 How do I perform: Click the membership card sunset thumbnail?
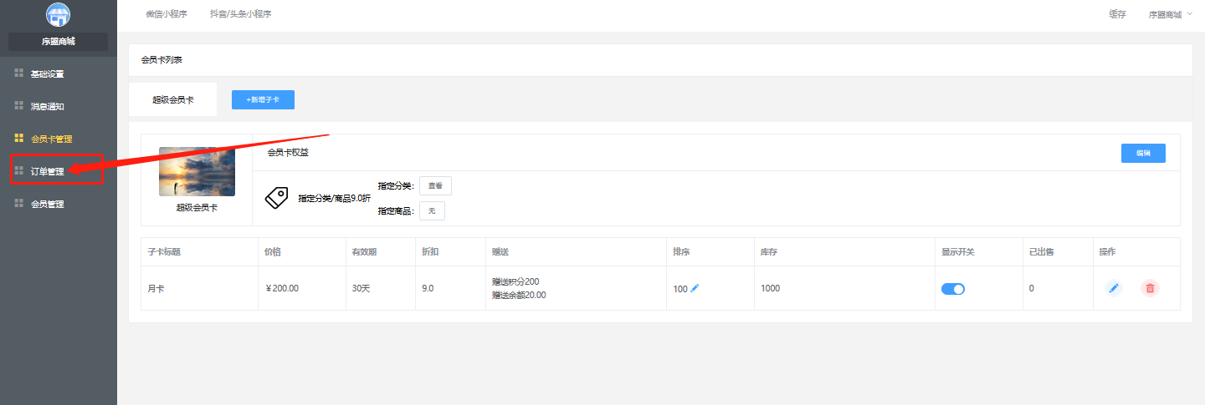[197, 171]
